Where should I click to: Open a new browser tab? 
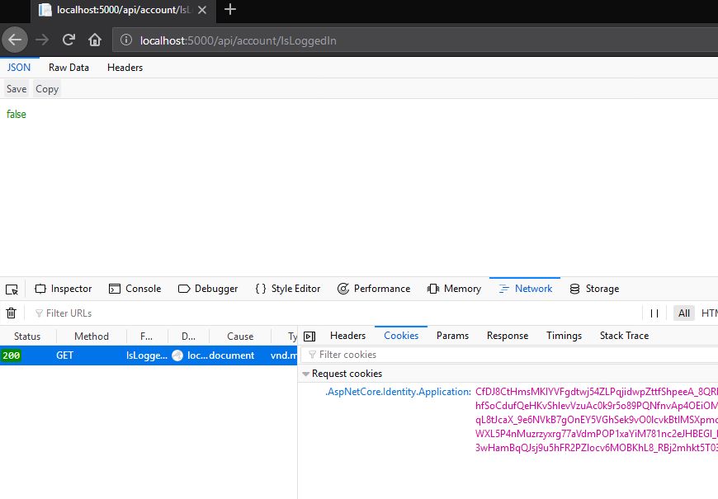[x=230, y=10]
